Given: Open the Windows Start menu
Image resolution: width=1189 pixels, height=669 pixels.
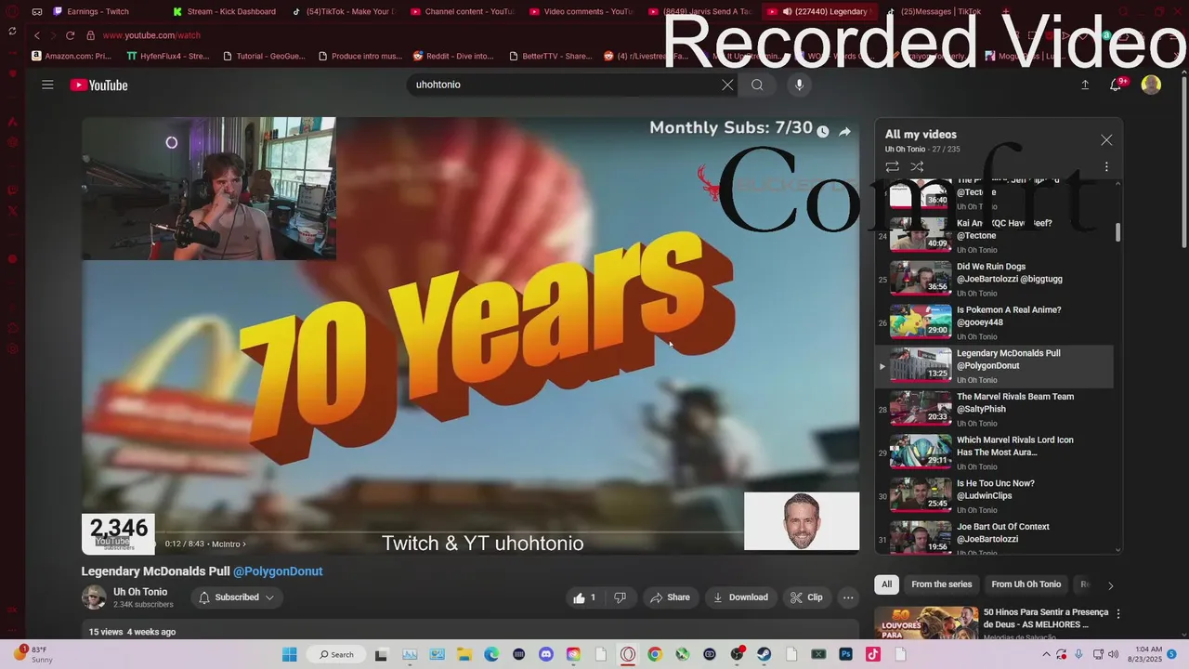Looking at the screenshot, I should click(x=289, y=654).
